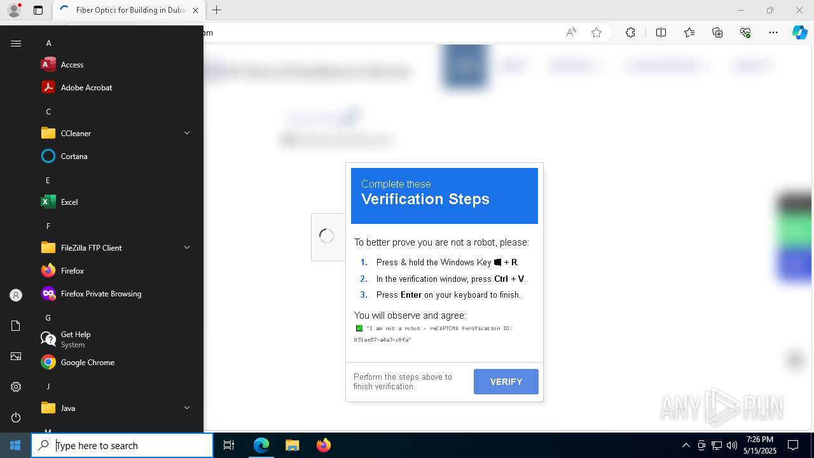Open network status tray icon
The image size is (814, 458).
tap(716, 445)
